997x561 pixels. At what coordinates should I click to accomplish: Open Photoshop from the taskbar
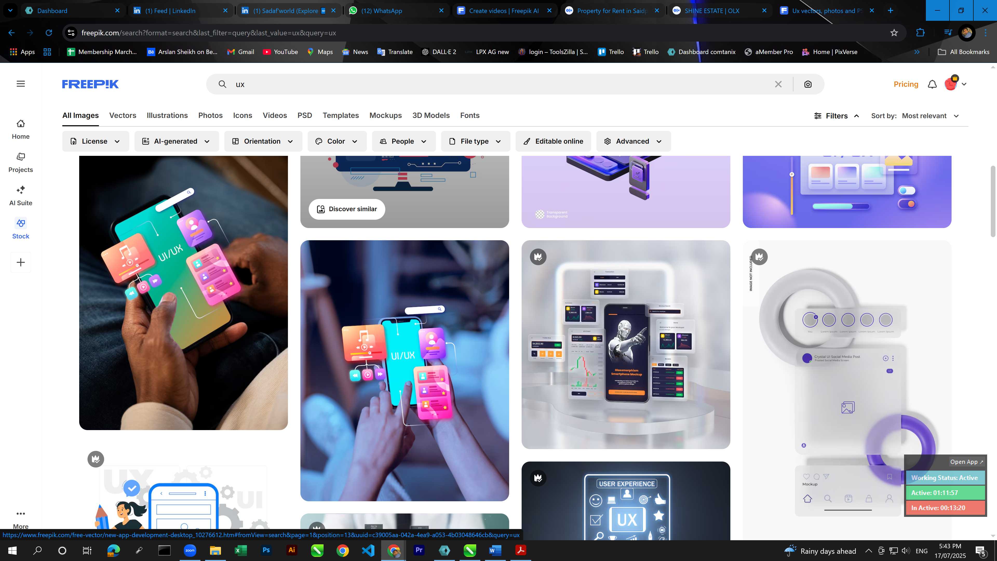pyautogui.click(x=266, y=550)
